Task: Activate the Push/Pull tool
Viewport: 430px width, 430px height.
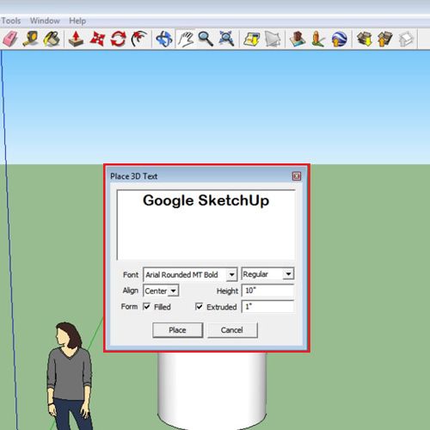Action: pyautogui.click(x=76, y=39)
